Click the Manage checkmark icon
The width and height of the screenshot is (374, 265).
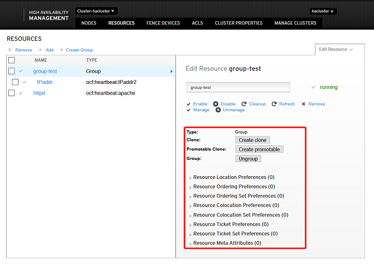click(189, 110)
